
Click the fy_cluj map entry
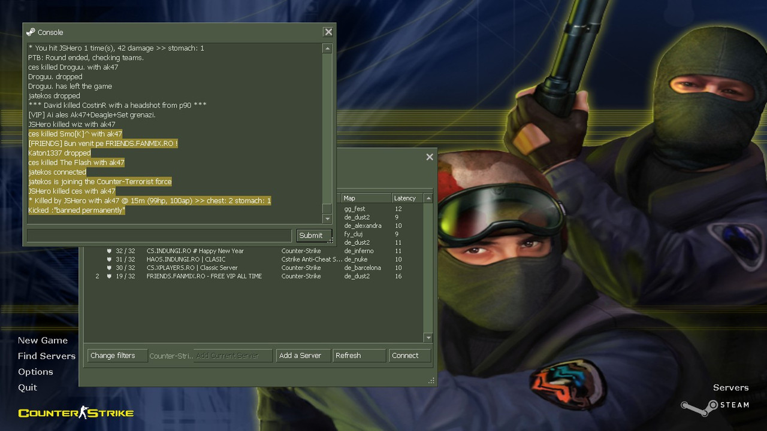coord(354,234)
